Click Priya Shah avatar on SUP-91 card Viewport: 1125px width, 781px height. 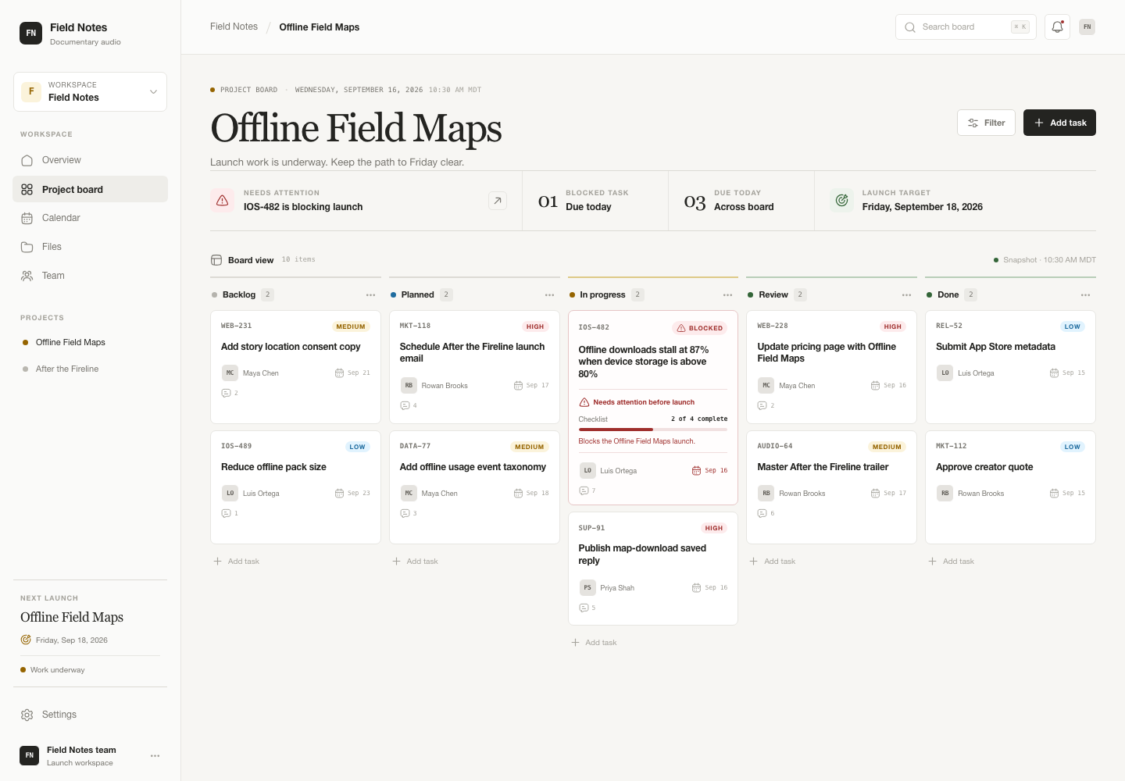(x=587, y=587)
